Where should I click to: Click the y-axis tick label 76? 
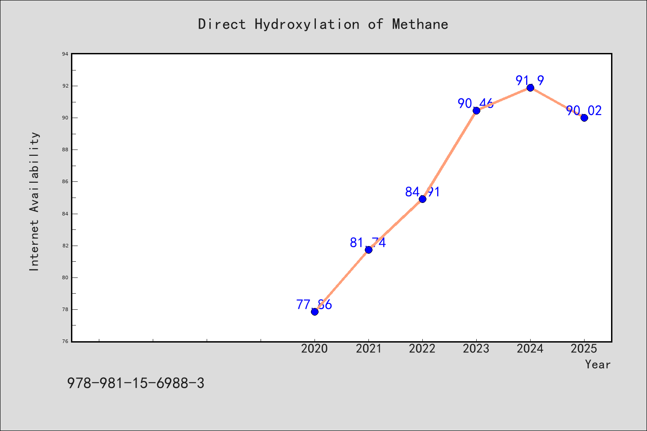pos(65,341)
